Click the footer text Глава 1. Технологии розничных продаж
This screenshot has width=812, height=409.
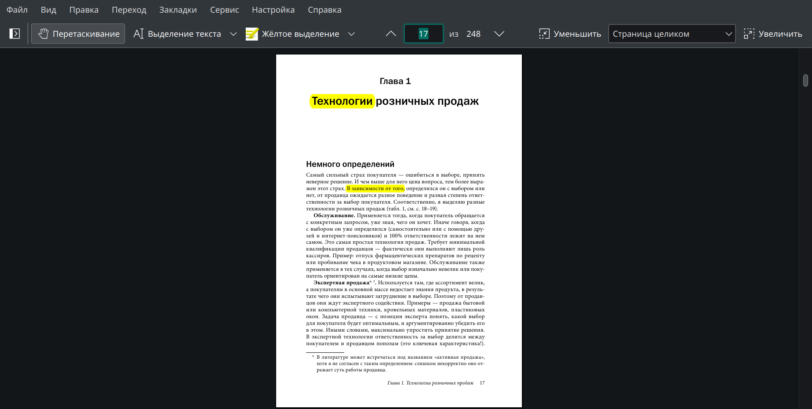430,383
